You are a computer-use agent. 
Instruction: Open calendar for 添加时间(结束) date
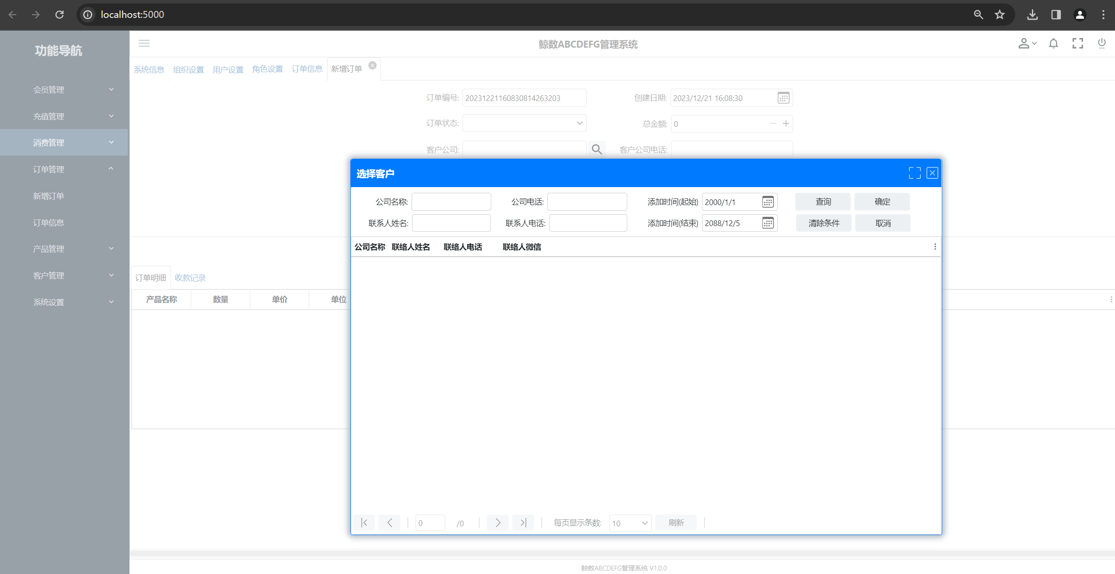(x=768, y=223)
